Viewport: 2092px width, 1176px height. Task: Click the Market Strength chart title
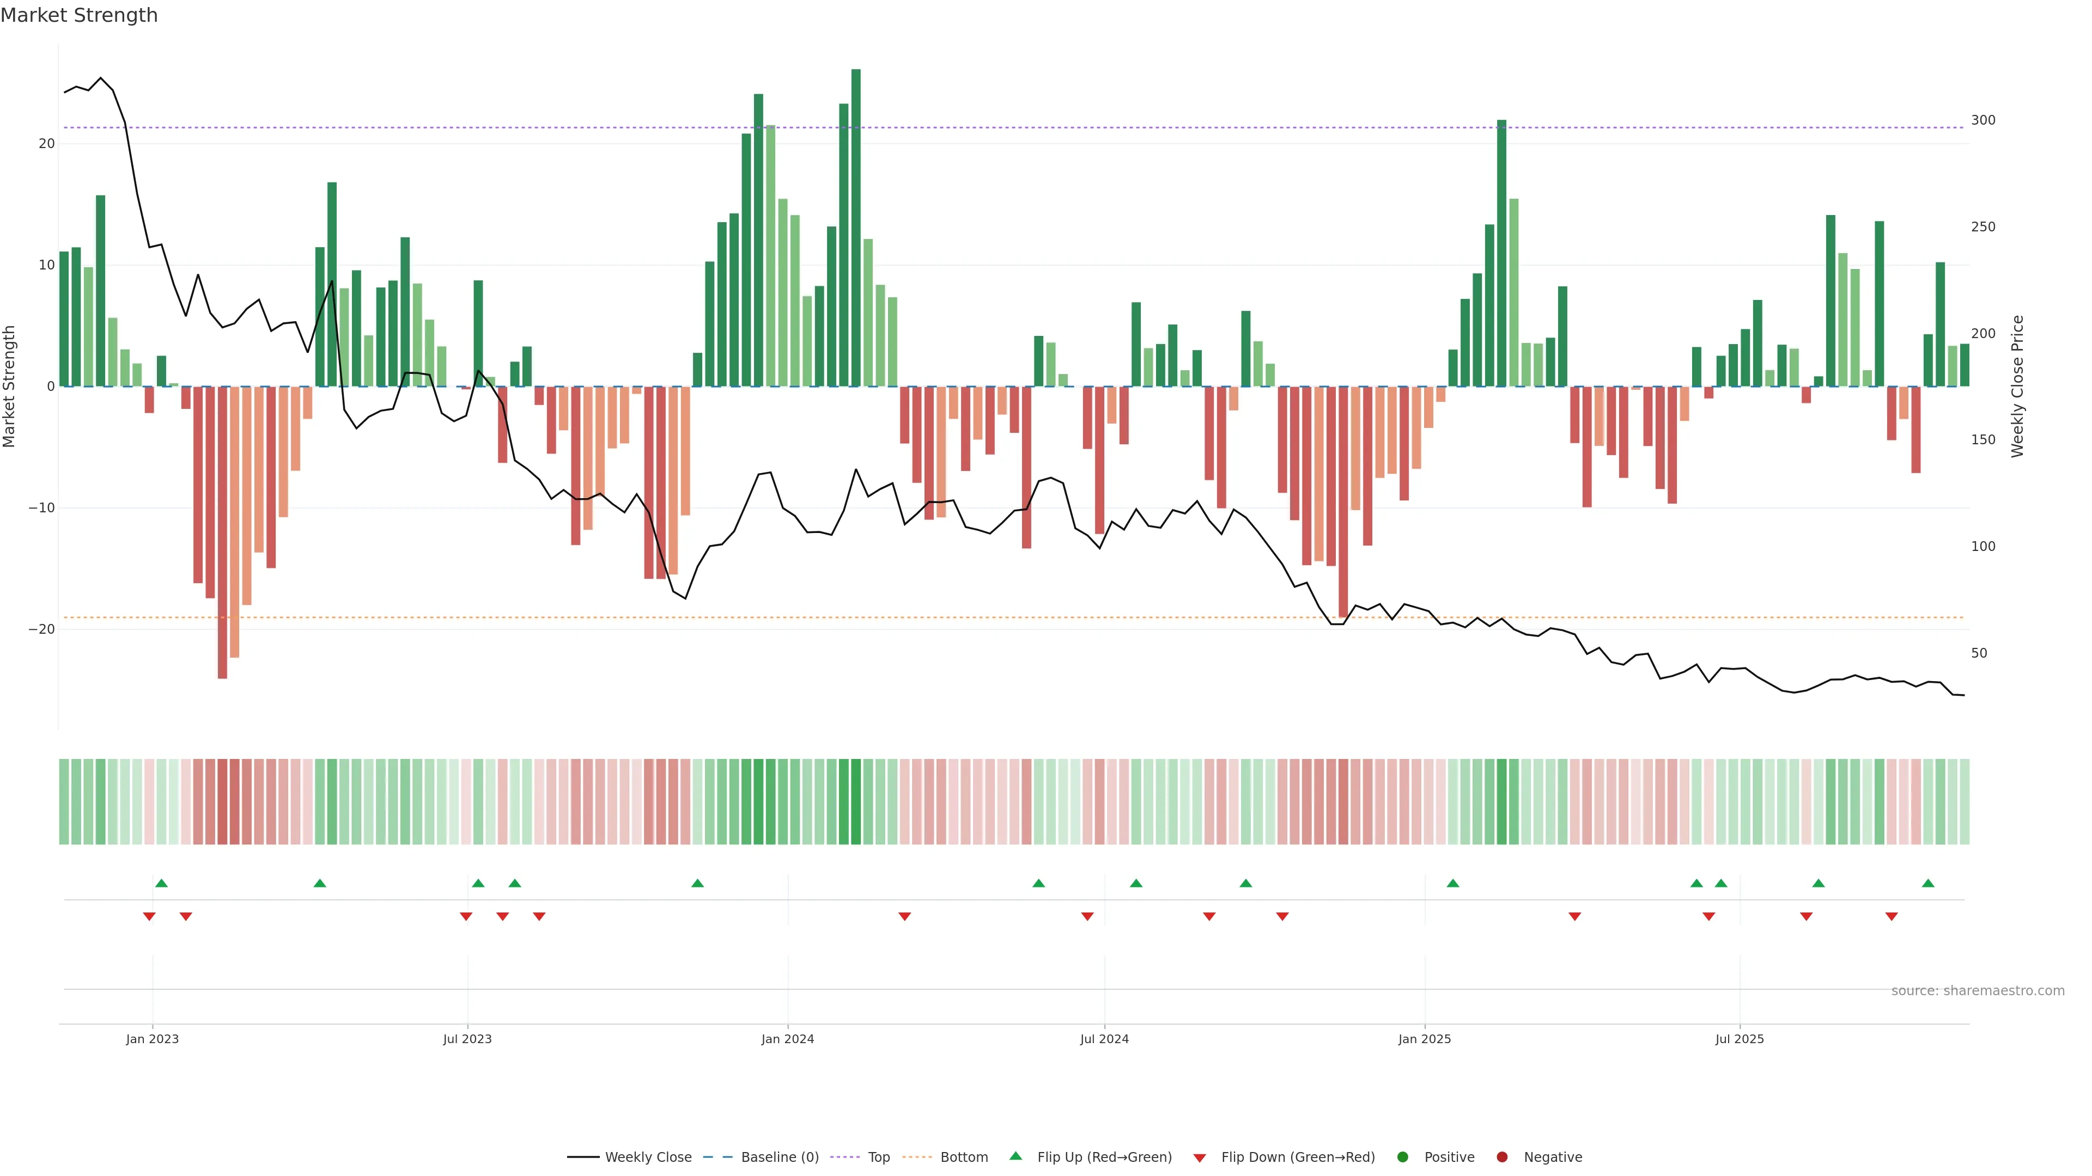[x=79, y=15]
